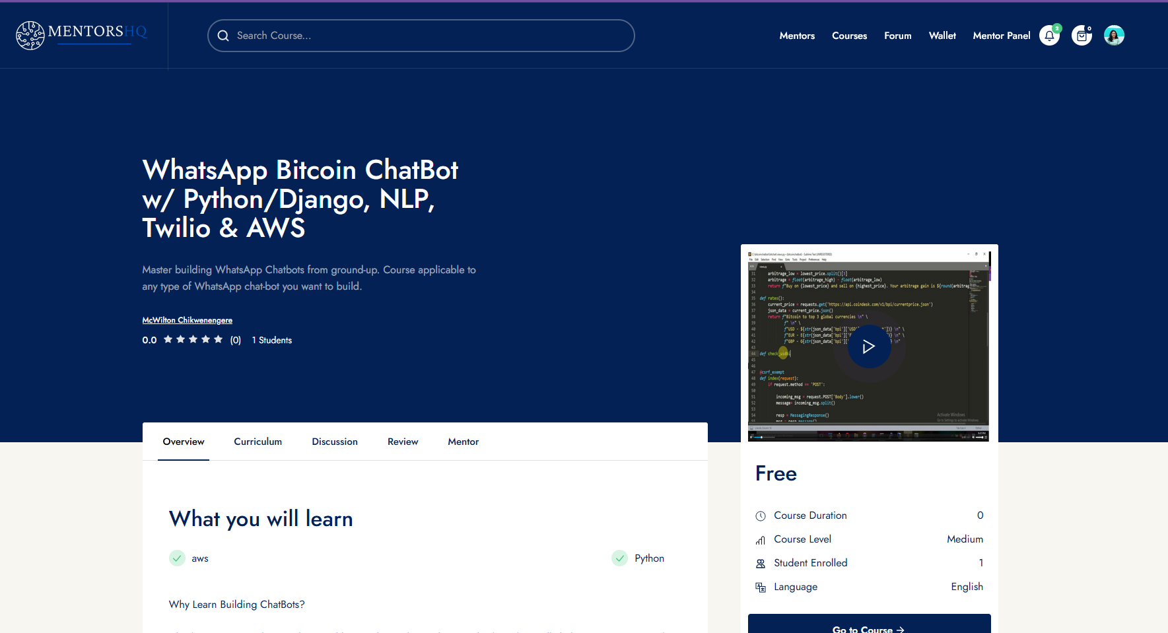
Task: Click the Student Enrolled people icon
Action: pyautogui.click(x=761, y=564)
